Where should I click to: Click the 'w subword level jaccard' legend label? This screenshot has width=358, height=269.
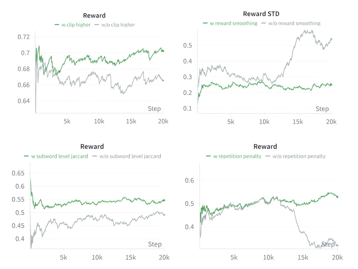click(x=59, y=156)
